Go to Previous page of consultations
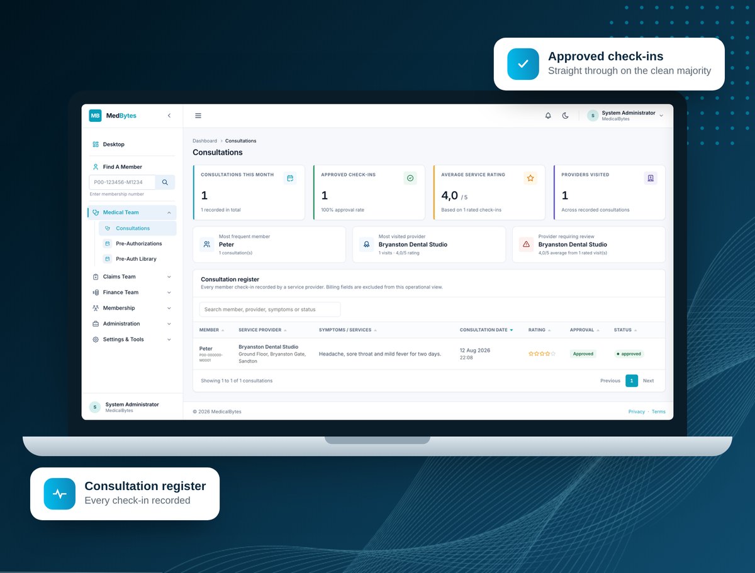The width and height of the screenshot is (755, 573). point(610,381)
